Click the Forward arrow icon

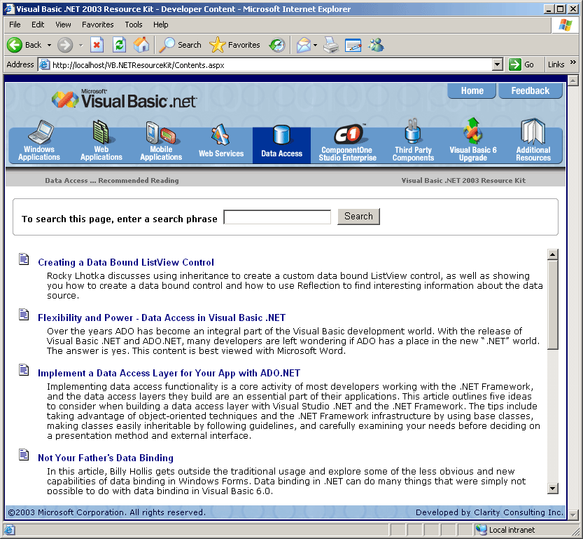coord(65,45)
